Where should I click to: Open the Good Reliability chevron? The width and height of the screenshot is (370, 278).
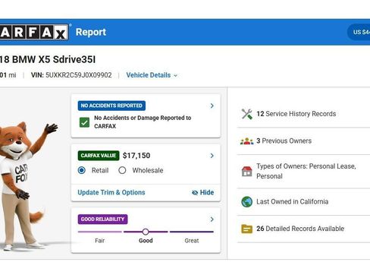[x=212, y=220]
